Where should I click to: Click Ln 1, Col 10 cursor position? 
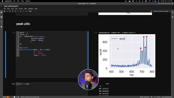(x=157, y=97)
